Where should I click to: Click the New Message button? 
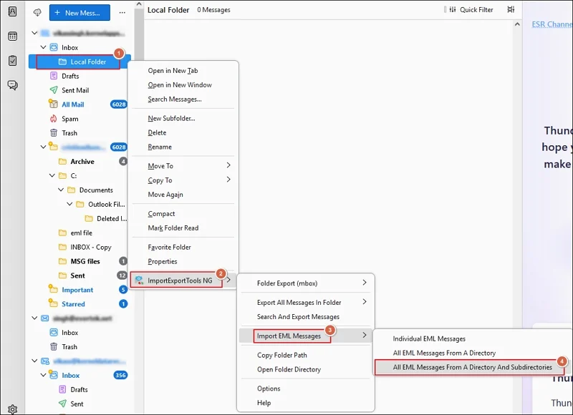(80, 13)
